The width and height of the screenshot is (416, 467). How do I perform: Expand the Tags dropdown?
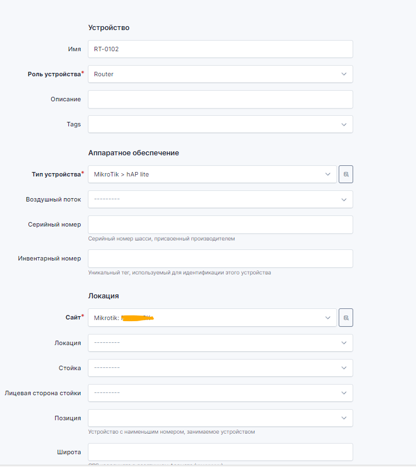(220, 124)
